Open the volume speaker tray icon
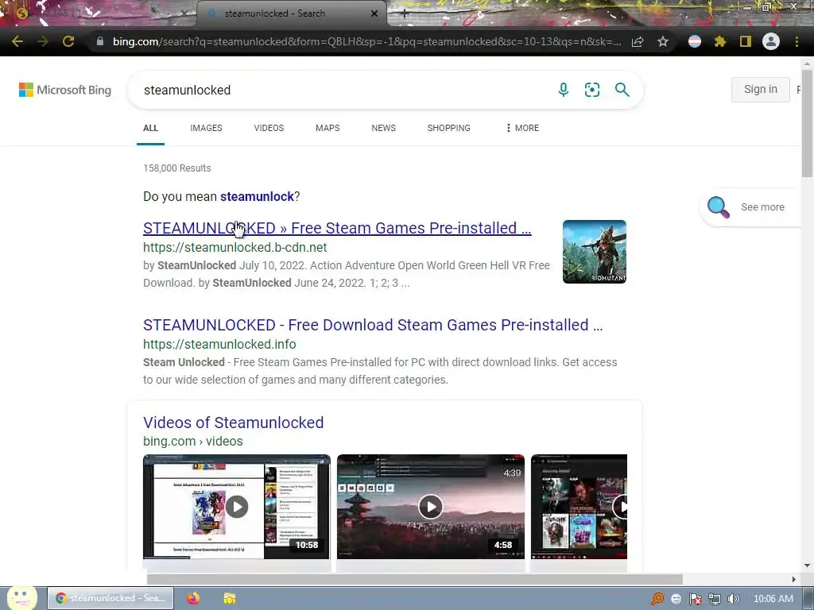The height and width of the screenshot is (610, 814). (x=734, y=599)
